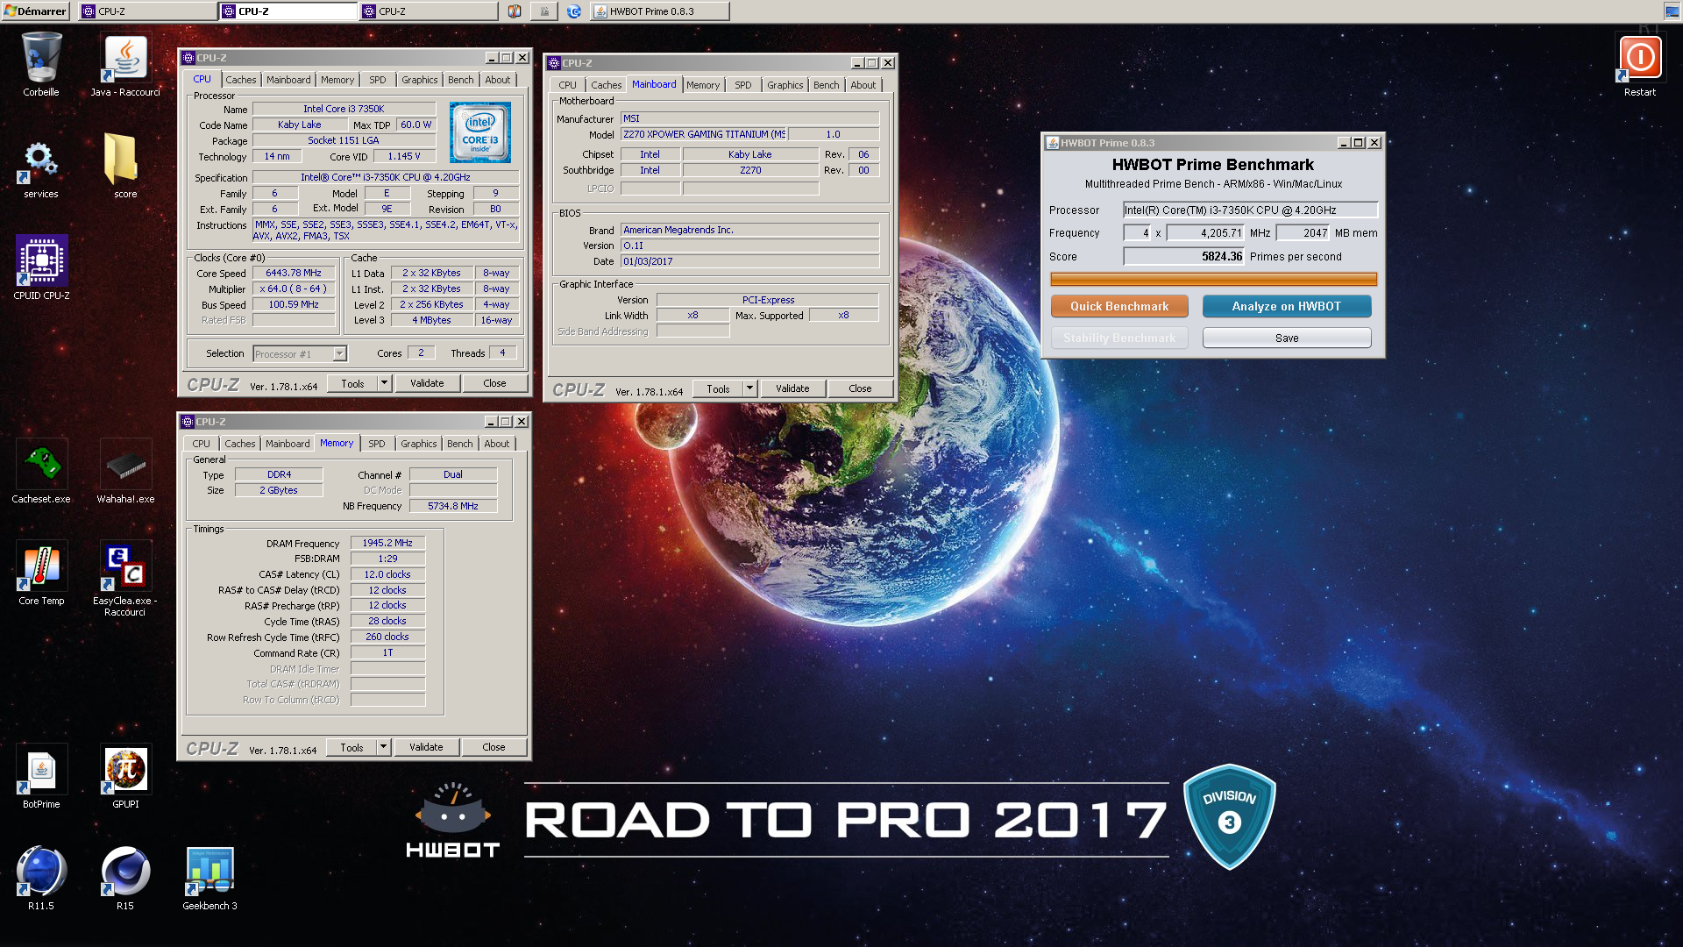Open the Processor #1 selection dropdown
1683x947 pixels.
pyautogui.click(x=300, y=354)
